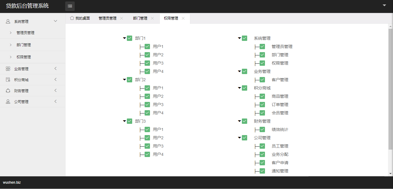Close the 管理员管理 tab

click(122, 18)
